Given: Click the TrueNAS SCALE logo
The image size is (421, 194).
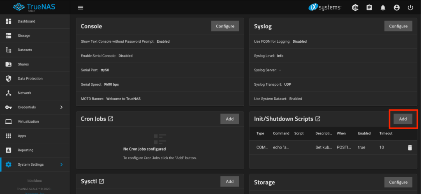Looking at the screenshot, I should [x=34, y=7].
